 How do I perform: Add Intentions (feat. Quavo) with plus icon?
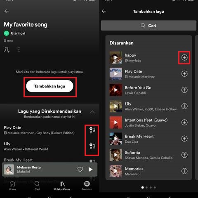click(184, 123)
